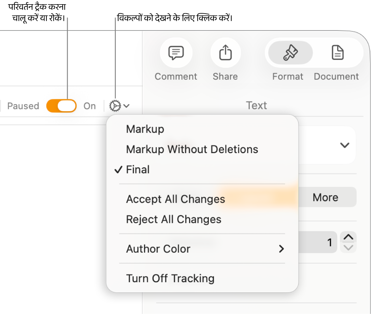Viewport: 371px width, 314px height.
Task: Choose Turn Off Tracking
Action: [170, 278]
